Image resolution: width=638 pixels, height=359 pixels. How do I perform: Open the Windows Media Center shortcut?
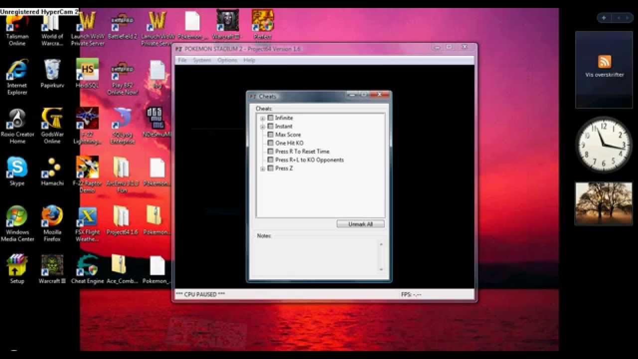pyautogui.click(x=17, y=224)
